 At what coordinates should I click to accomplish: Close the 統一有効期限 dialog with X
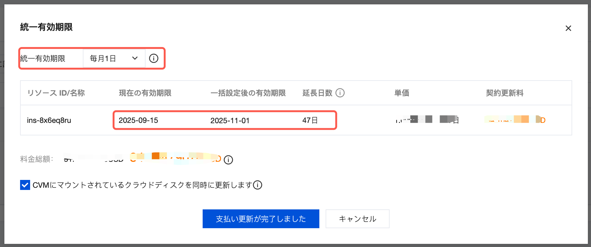568,28
